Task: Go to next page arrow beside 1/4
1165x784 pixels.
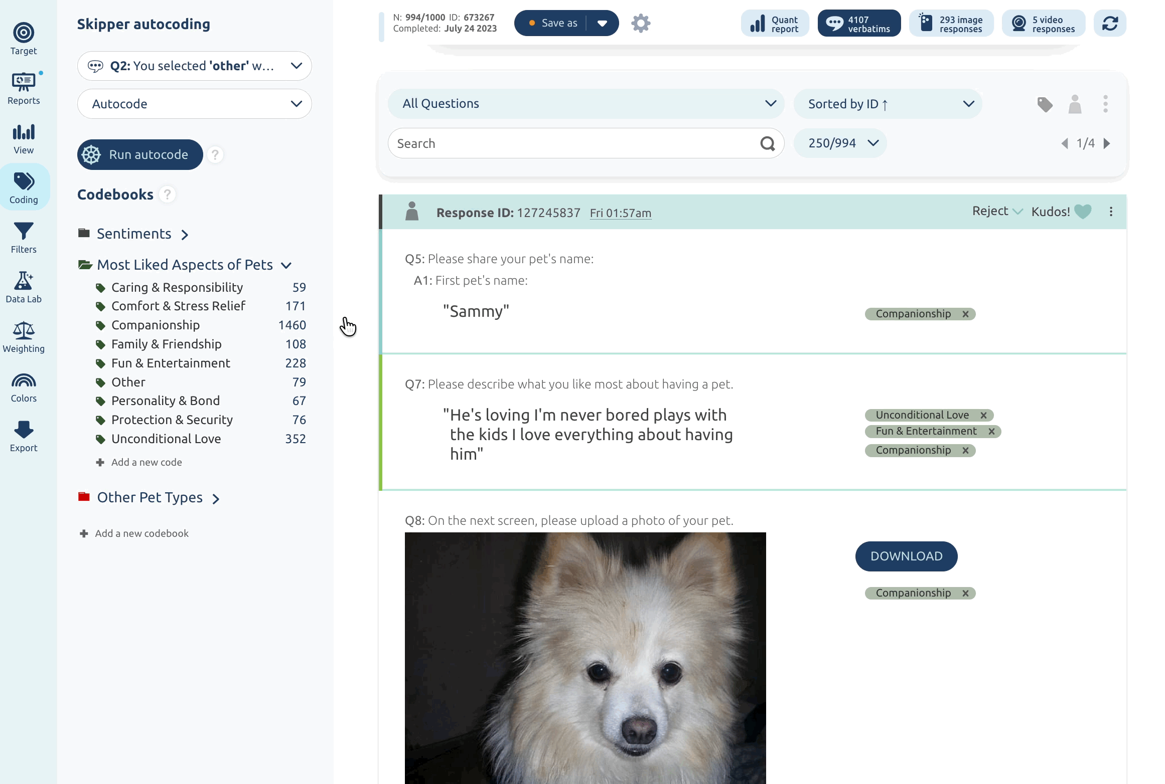Action: 1107,143
